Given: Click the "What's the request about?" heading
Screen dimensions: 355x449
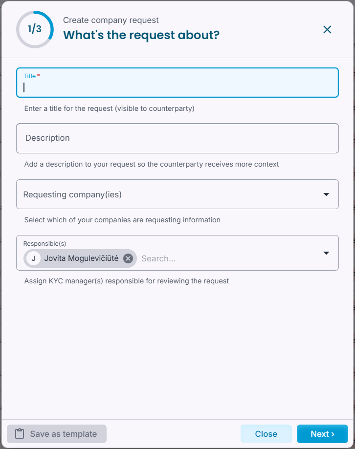Looking at the screenshot, I should click(x=141, y=35).
